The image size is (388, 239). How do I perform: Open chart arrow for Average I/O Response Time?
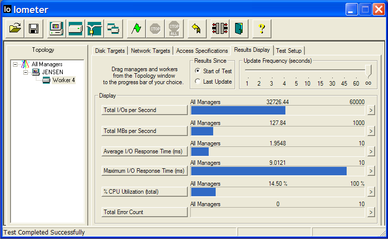click(371, 151)
